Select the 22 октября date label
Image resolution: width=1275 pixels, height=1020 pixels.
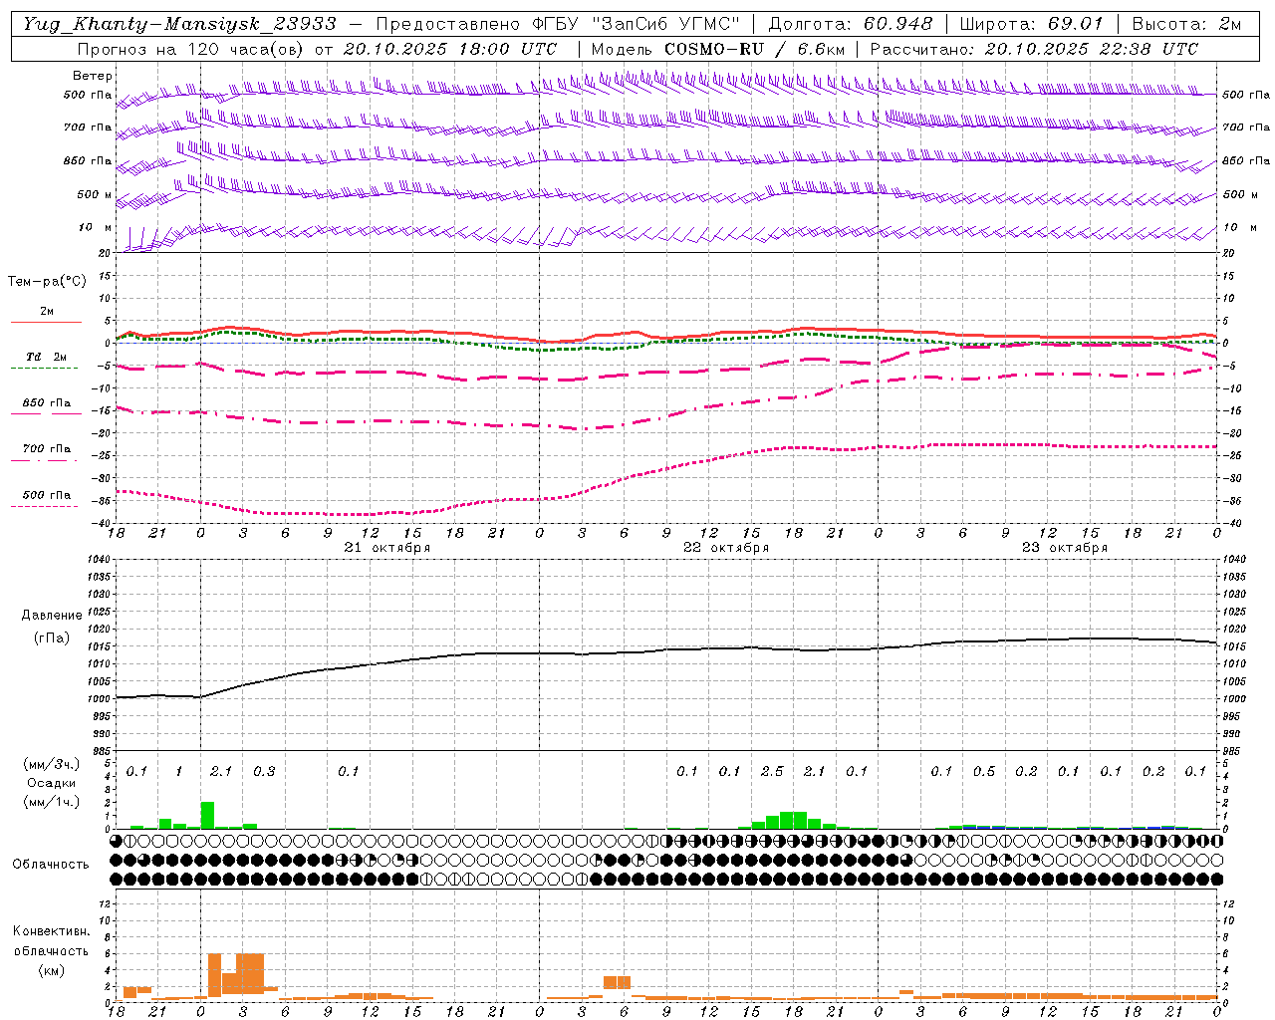[725, 548]
